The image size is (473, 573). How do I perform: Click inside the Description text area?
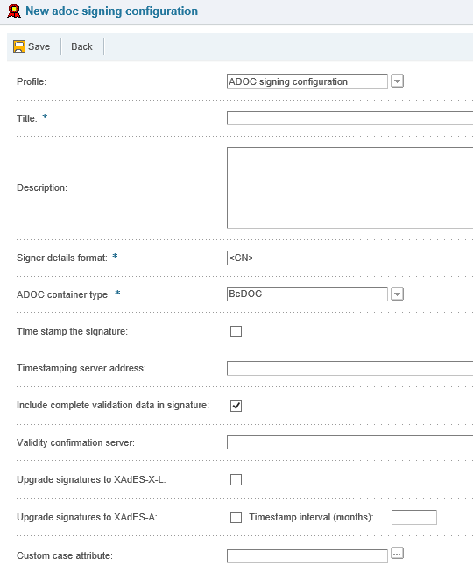tap(349, 187)
